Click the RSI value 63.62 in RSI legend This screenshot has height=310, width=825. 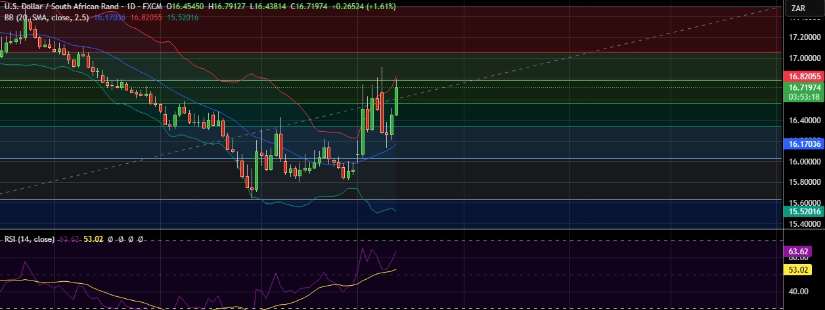coord(69,239)
